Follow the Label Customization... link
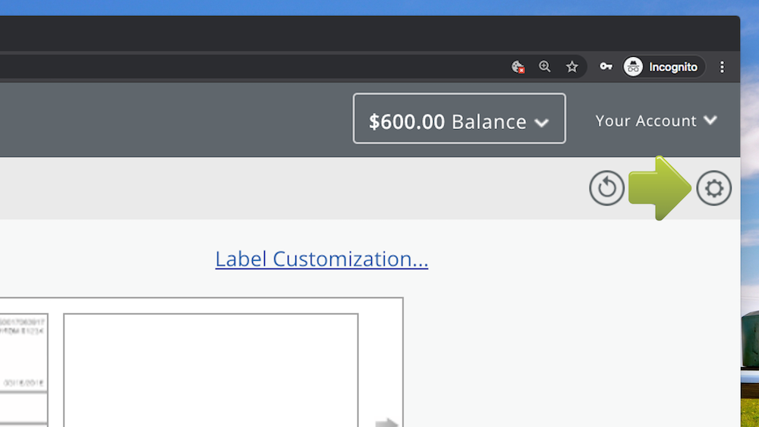 (322, 259)
